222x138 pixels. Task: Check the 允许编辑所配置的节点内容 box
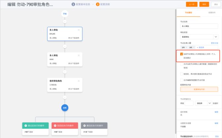(182, 80)
